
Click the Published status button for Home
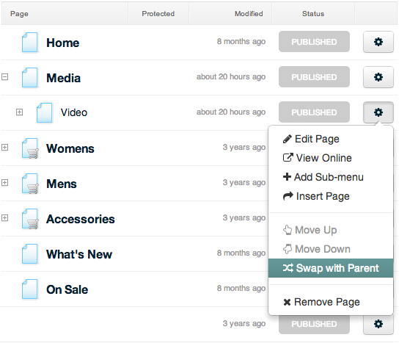tap(314, 42)
